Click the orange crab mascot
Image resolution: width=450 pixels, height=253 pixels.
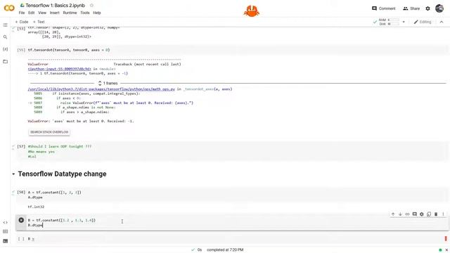click(x=252, y=11)
